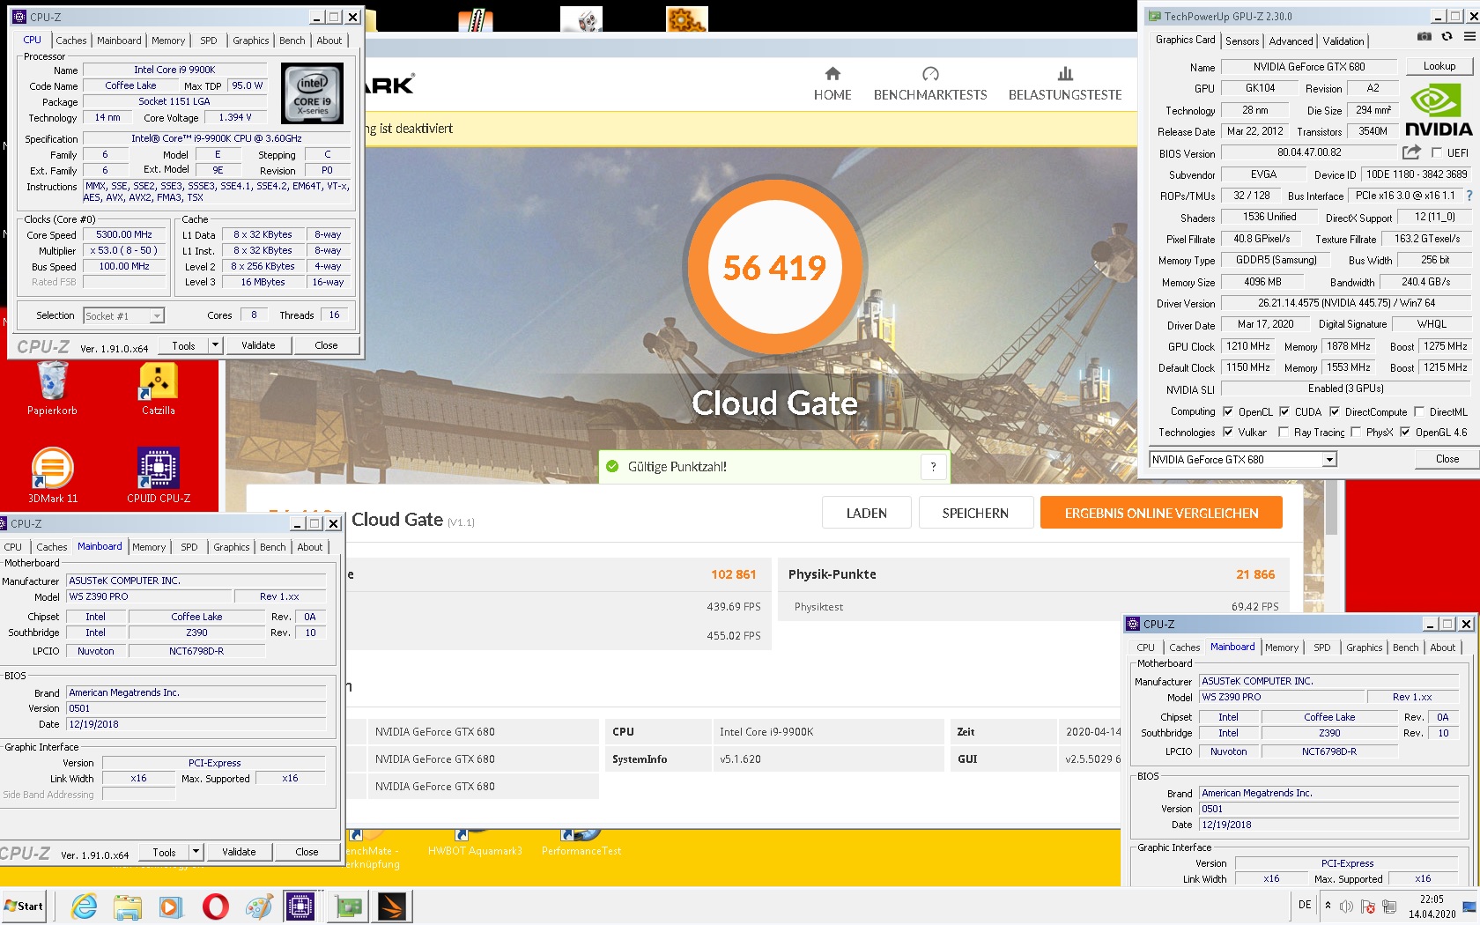This screenshot has width=1480, height=925.
Task: Click the Show Desktop button at taskbar end
Action: [1469, 906]
